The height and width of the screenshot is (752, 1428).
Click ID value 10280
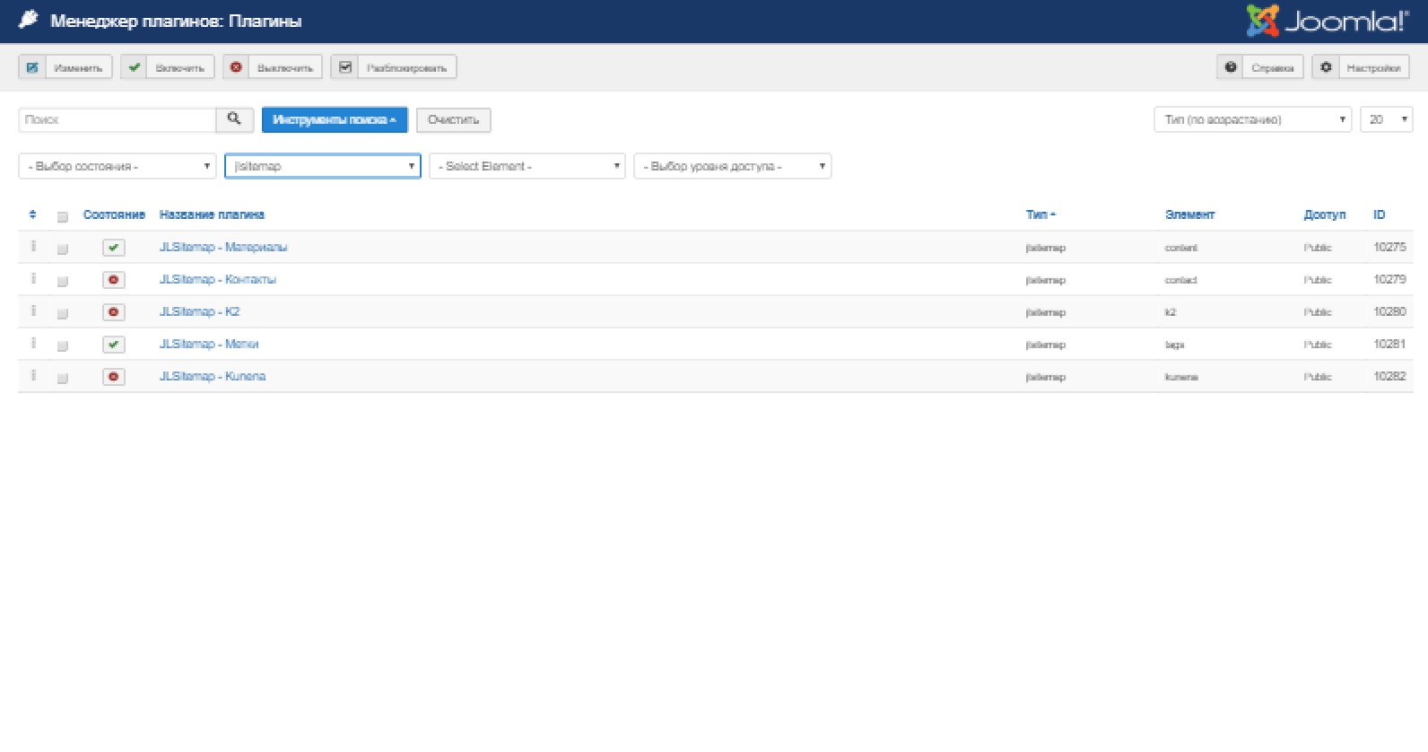(x=1389, y=311)
